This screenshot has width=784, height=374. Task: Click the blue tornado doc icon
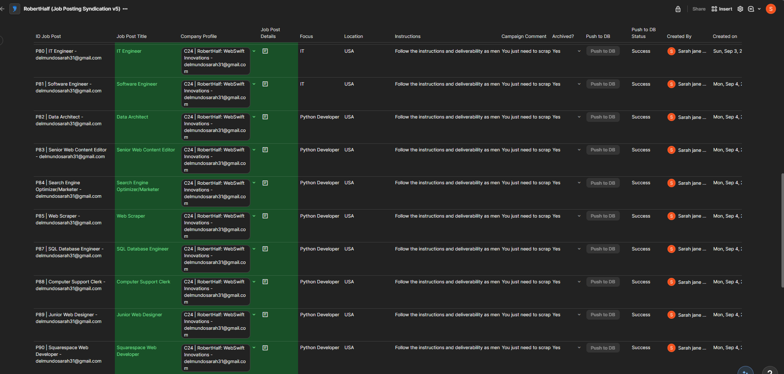pyautogui.click(x=15, y=9)
